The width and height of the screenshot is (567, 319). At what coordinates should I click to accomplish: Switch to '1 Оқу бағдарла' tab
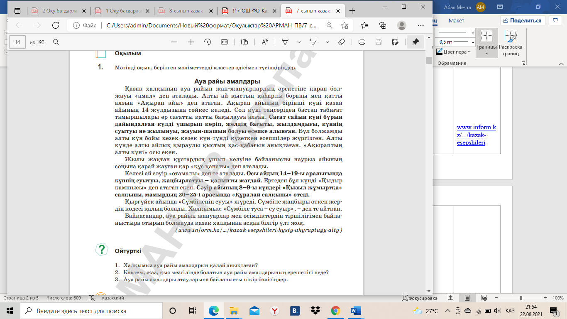[121, 11]
